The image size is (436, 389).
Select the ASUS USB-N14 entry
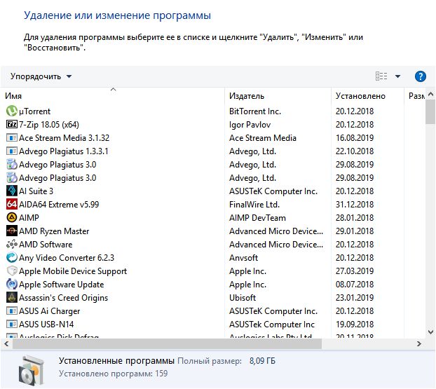[46, 325]
